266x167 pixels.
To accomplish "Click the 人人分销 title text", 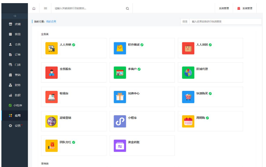I will pos(65,45).
